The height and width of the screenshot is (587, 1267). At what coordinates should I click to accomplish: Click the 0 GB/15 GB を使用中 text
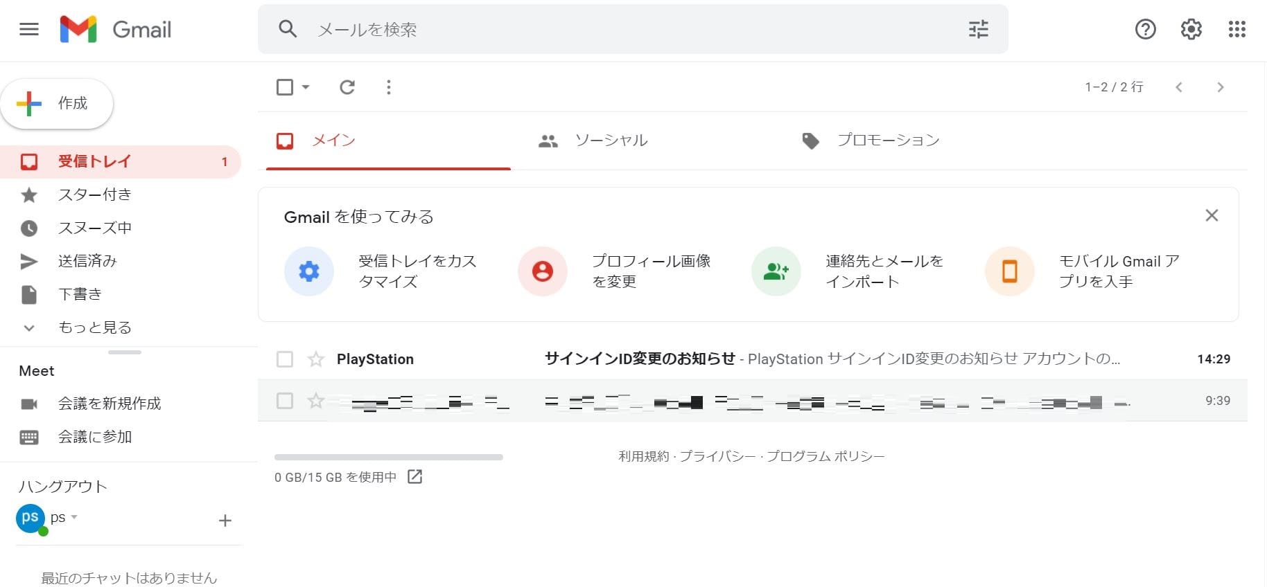[335, 477]
